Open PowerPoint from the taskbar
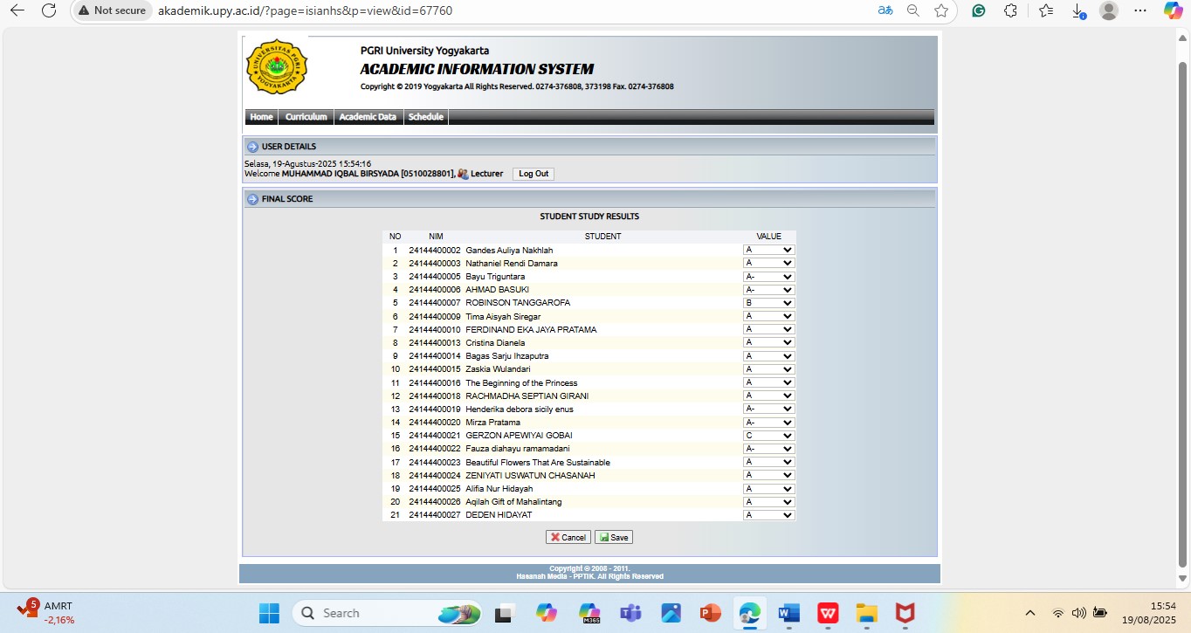This screenshot has width=1191, height=633. (x=710, y=613)
